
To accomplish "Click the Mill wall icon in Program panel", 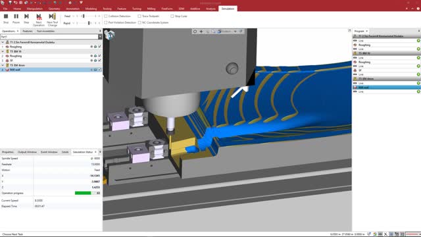I will [355, 88].
